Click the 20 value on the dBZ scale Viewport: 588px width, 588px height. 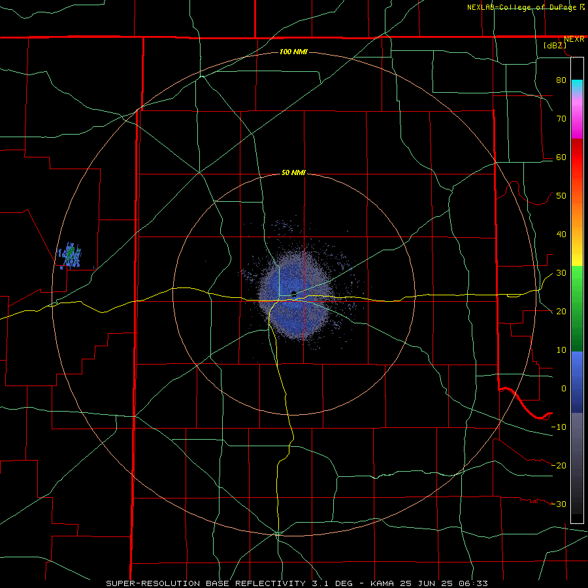tap(561, 312)
